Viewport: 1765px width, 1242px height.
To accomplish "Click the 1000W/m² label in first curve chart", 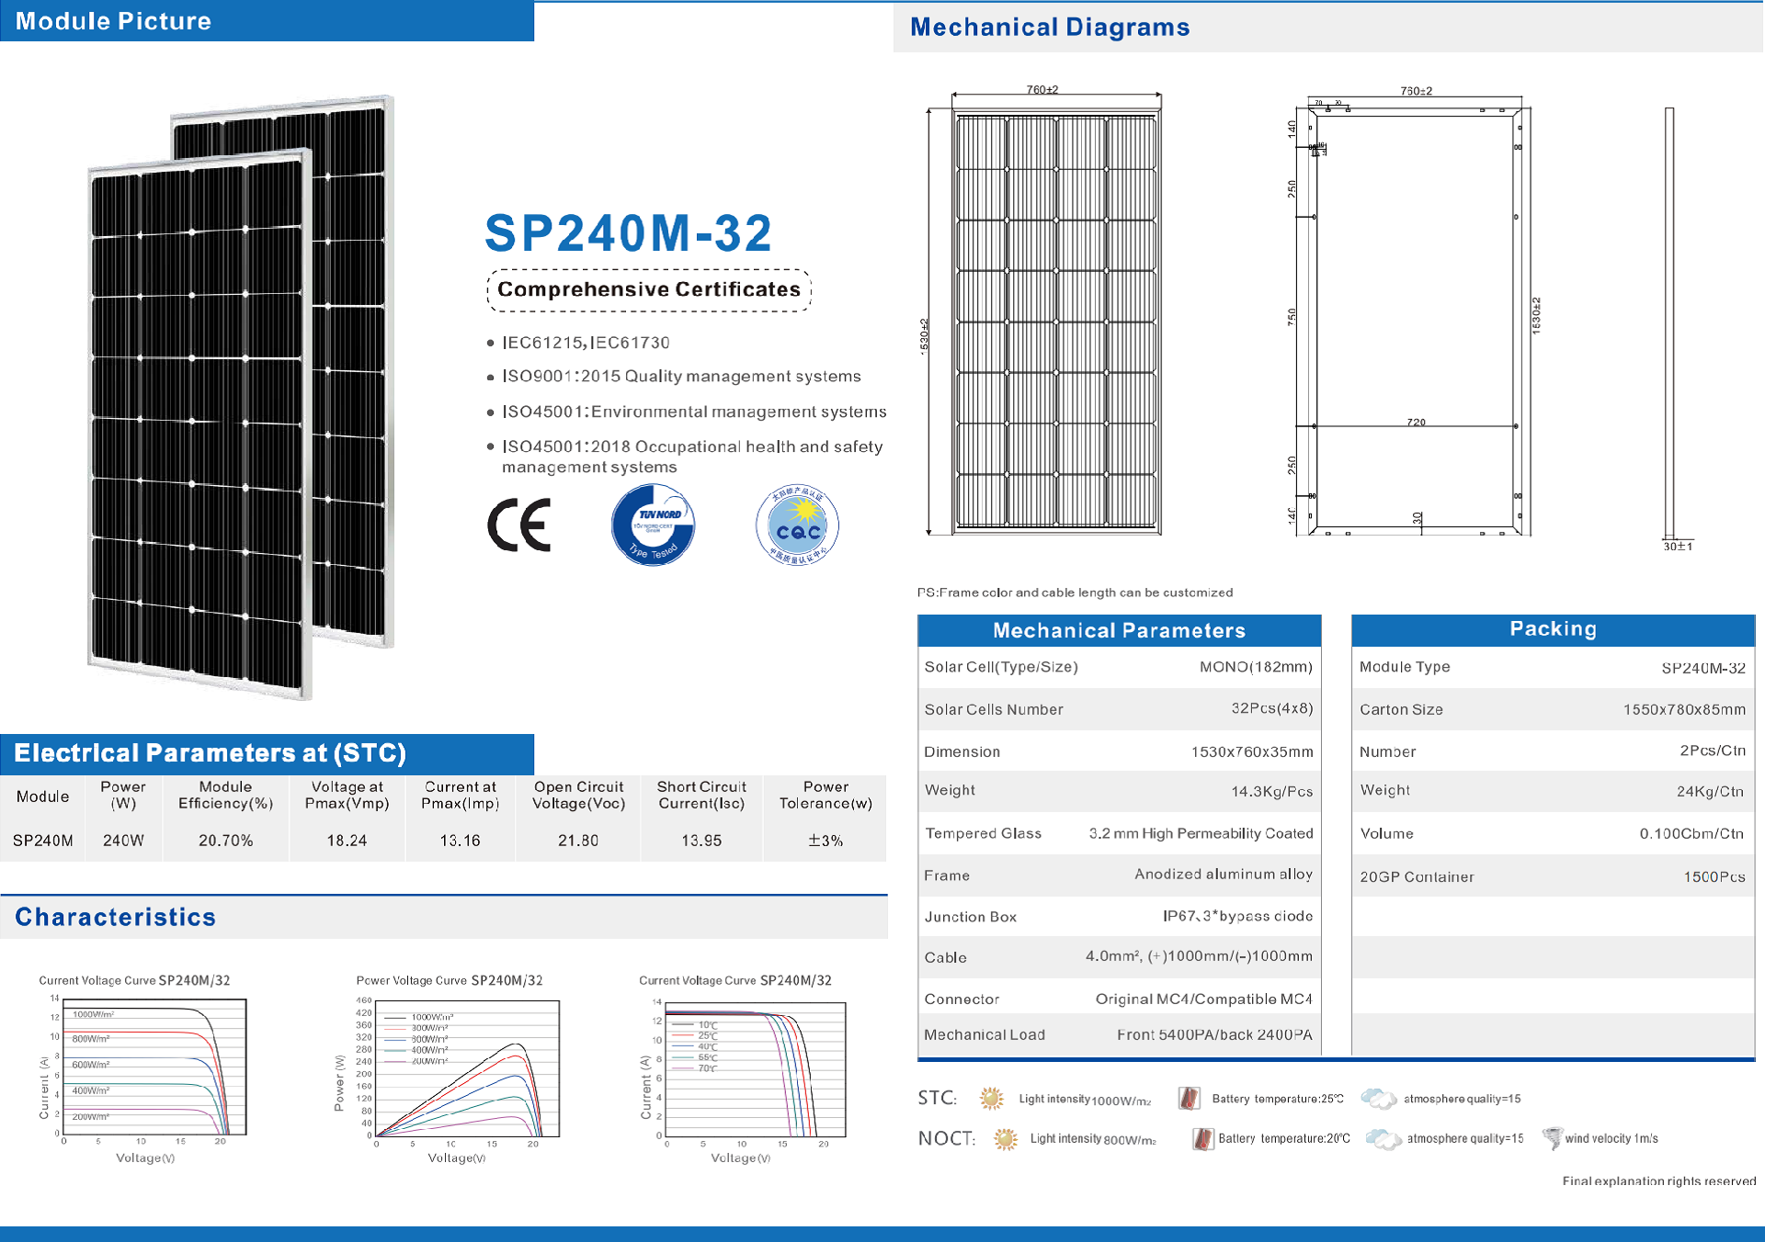I will click(94, 1014).
